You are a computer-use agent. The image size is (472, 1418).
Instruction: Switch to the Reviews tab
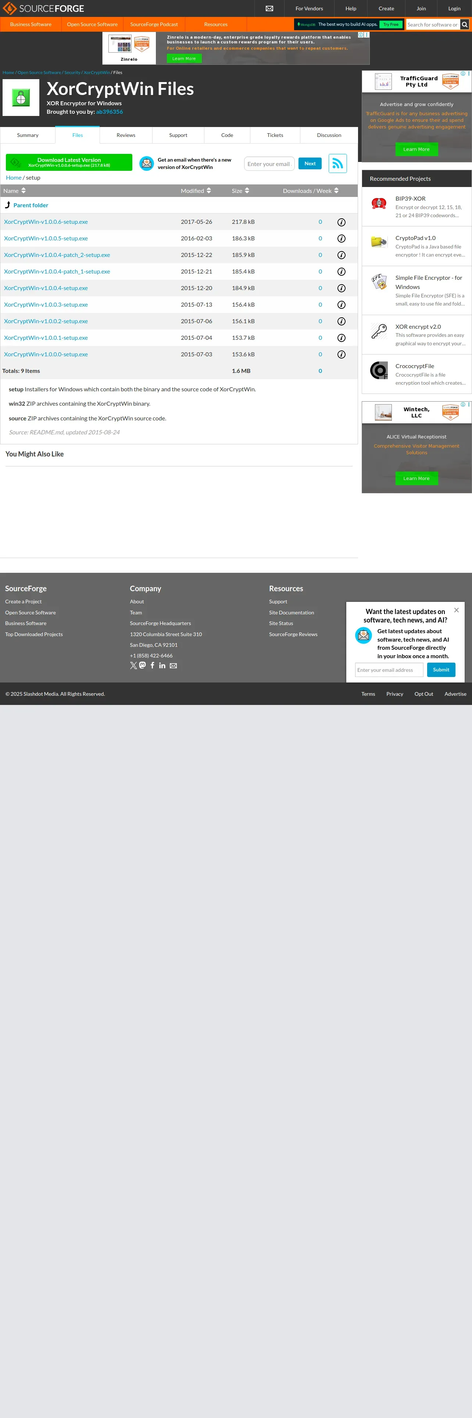[126, 135]
